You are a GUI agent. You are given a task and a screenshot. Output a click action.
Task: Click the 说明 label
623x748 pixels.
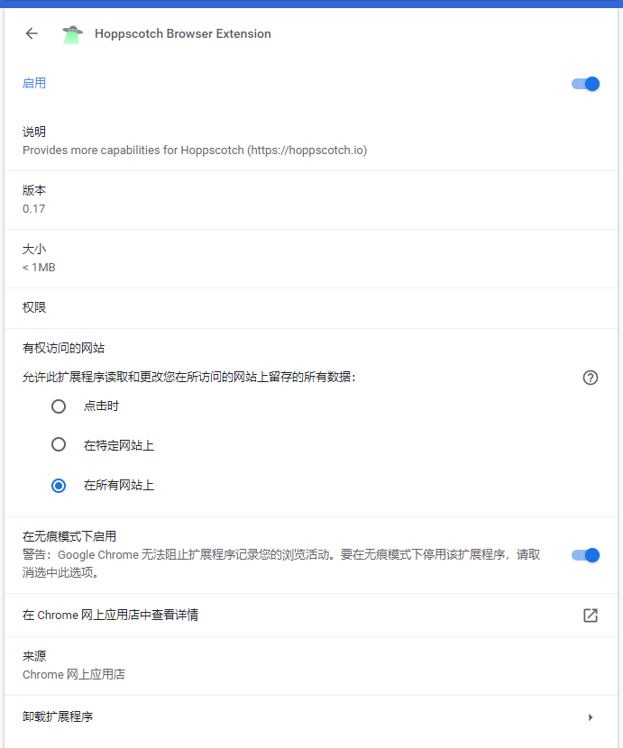34,132
